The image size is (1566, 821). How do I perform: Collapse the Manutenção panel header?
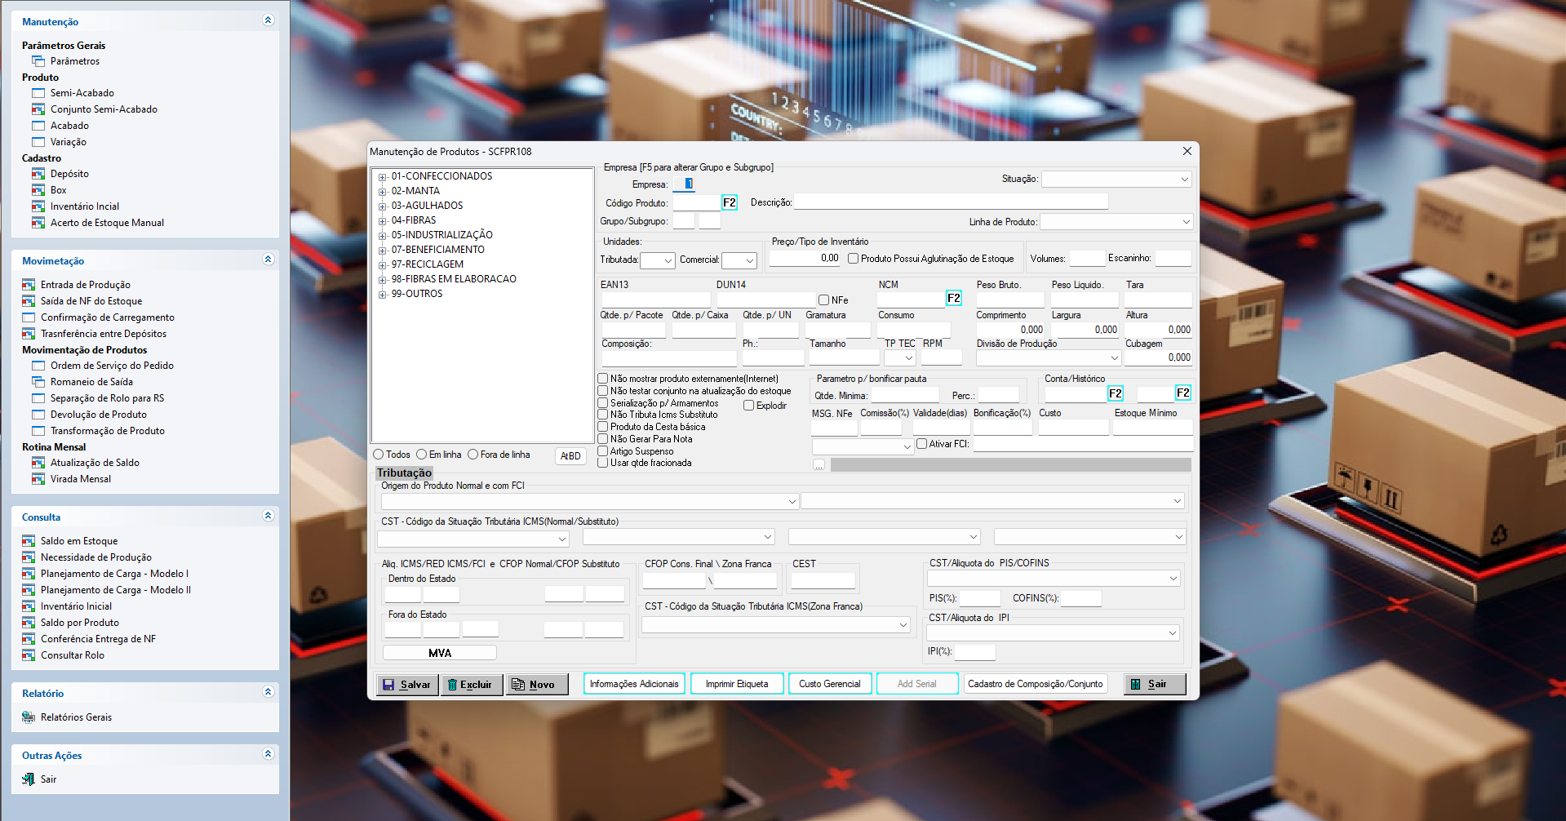coord(268,20)
